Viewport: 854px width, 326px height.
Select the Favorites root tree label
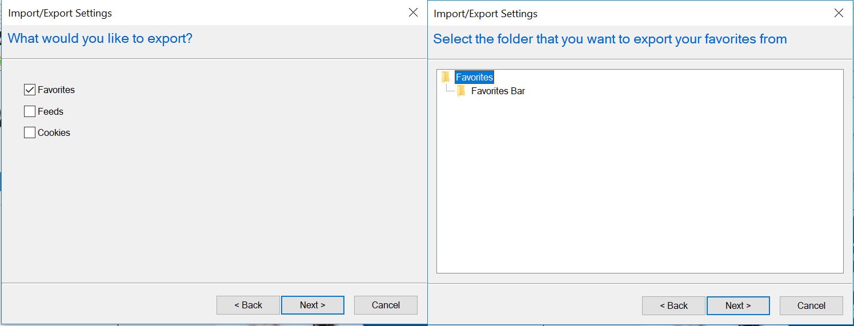coord(474,77)
